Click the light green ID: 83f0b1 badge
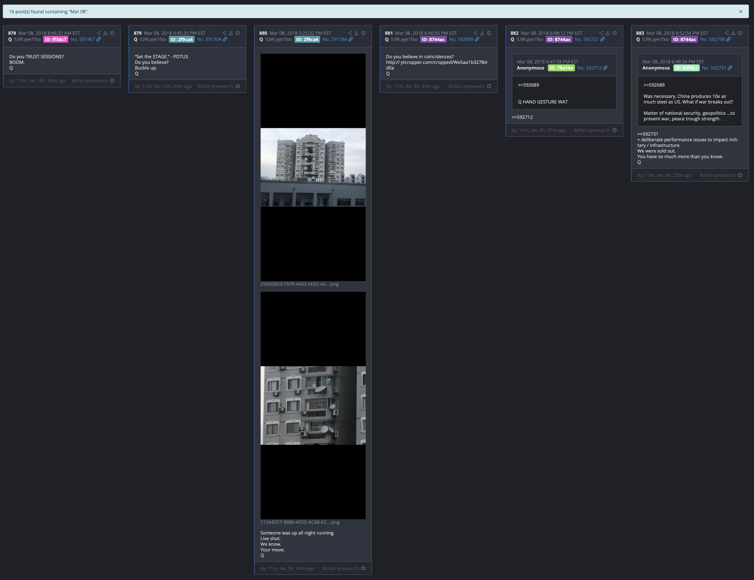This screenshot has height=580, width=754. pos(686,68)
